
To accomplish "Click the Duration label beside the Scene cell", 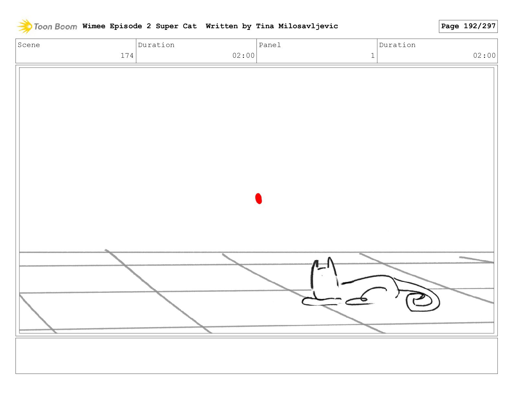I will click(x=156, y=45).
